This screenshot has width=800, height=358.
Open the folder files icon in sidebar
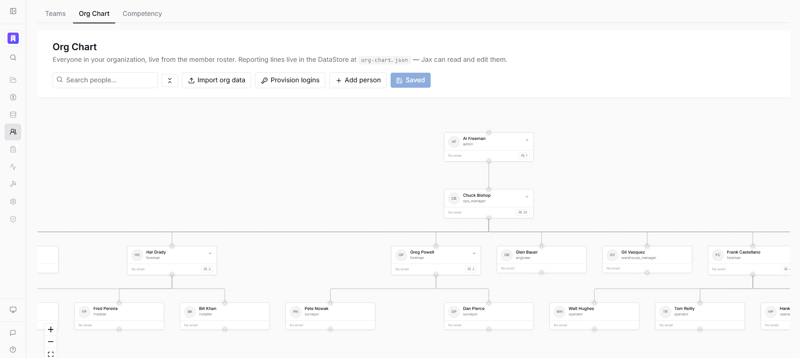(13, 80)
